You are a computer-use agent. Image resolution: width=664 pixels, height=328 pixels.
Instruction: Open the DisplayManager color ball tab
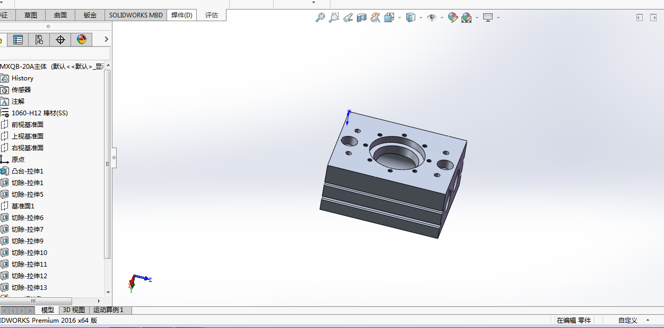(x=81, y=40)
